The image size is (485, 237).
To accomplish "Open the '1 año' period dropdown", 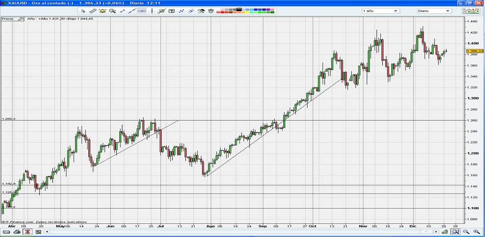I will click(x=380, y=11).
